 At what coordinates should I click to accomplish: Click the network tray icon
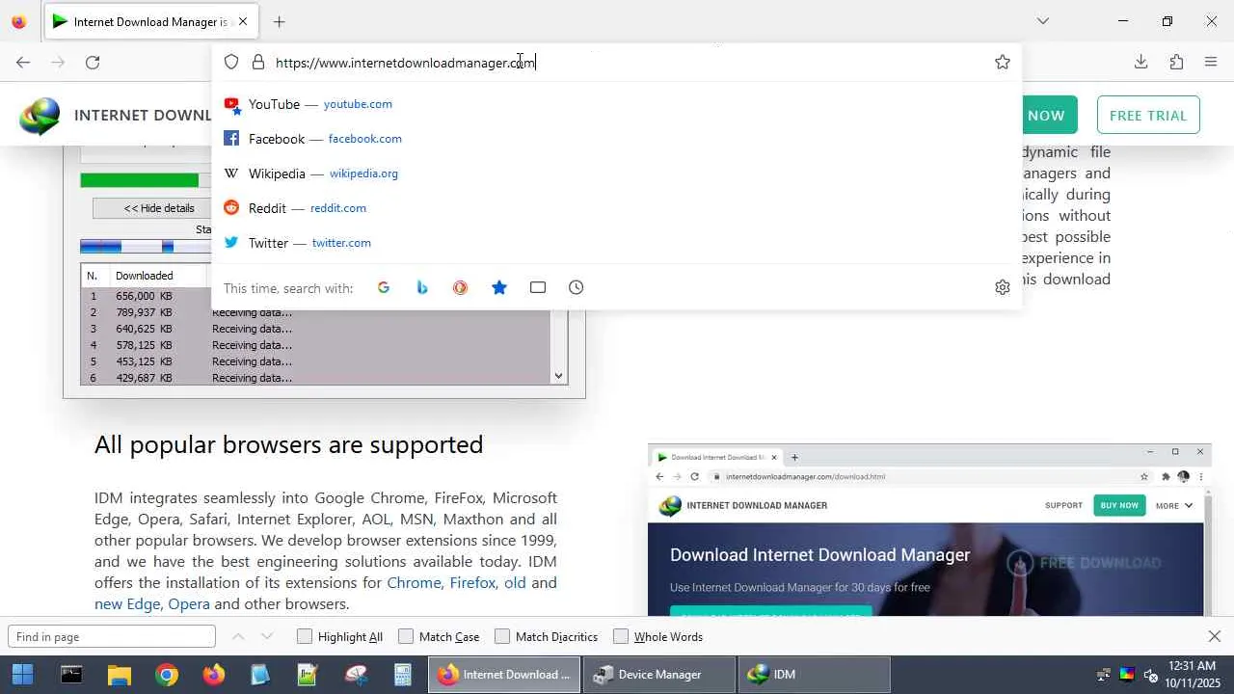[x=1104, y=675]
